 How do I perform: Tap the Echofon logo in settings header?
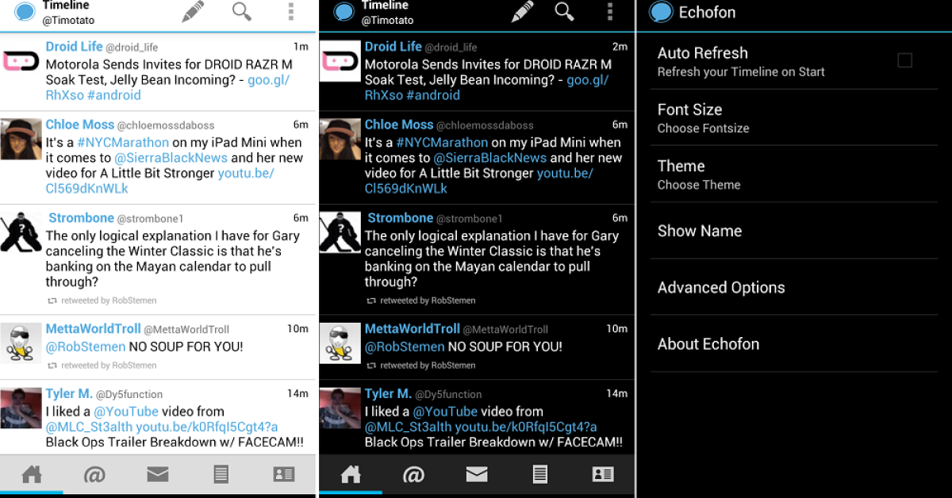pos(661,12)
